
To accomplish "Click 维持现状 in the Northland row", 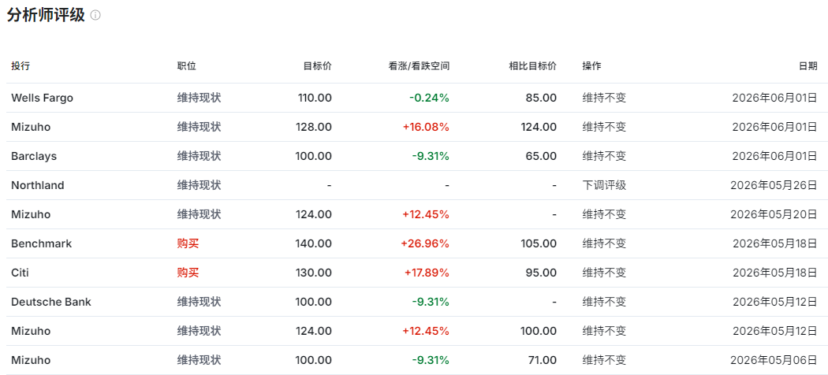I will [x=199, y=185].
